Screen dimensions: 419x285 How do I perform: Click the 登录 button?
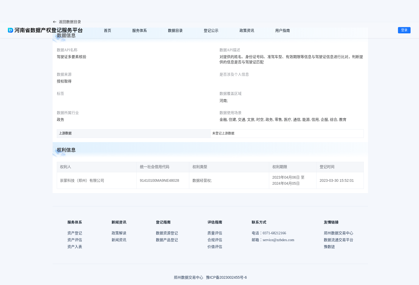tap(404, 30)
